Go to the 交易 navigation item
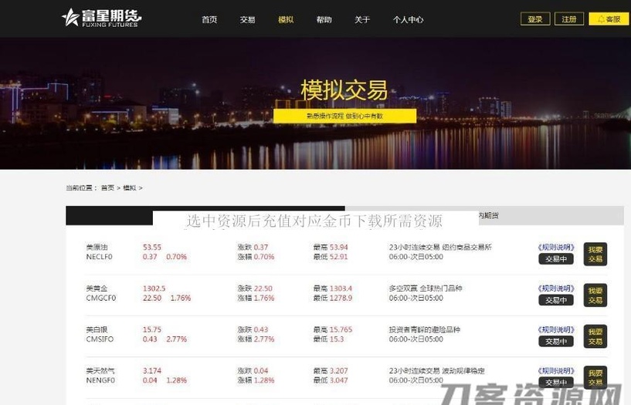 tap(247, 20)
